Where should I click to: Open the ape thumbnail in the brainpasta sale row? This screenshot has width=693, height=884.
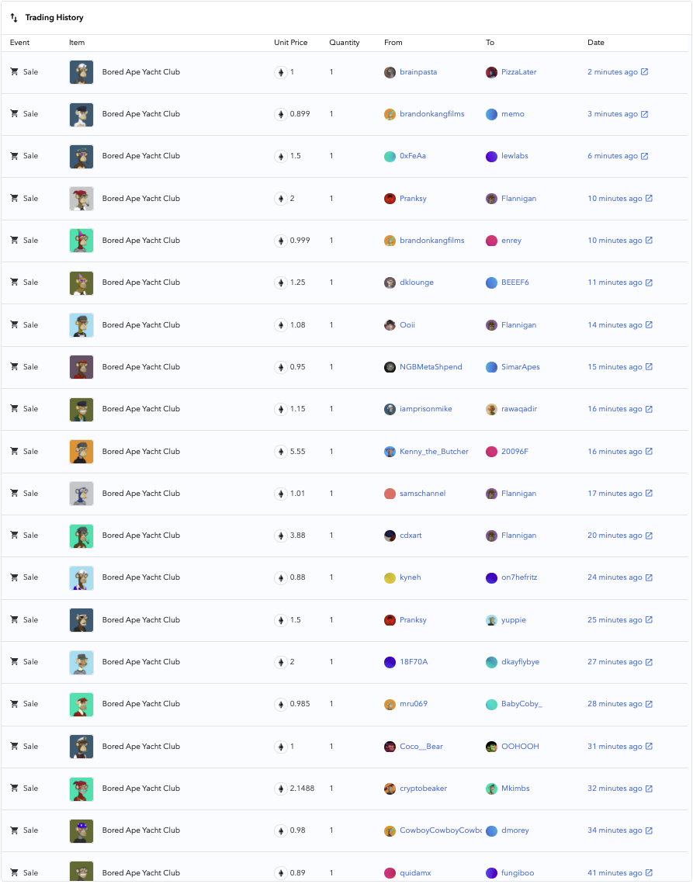[x=81, y=72]
